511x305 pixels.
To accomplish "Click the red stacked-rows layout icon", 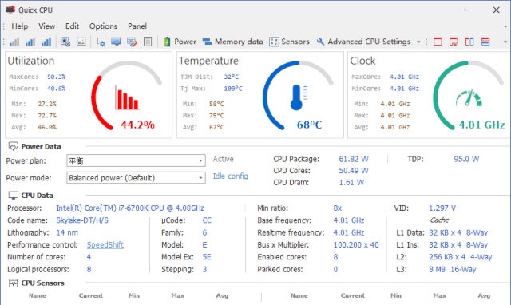I will point(485,42).
